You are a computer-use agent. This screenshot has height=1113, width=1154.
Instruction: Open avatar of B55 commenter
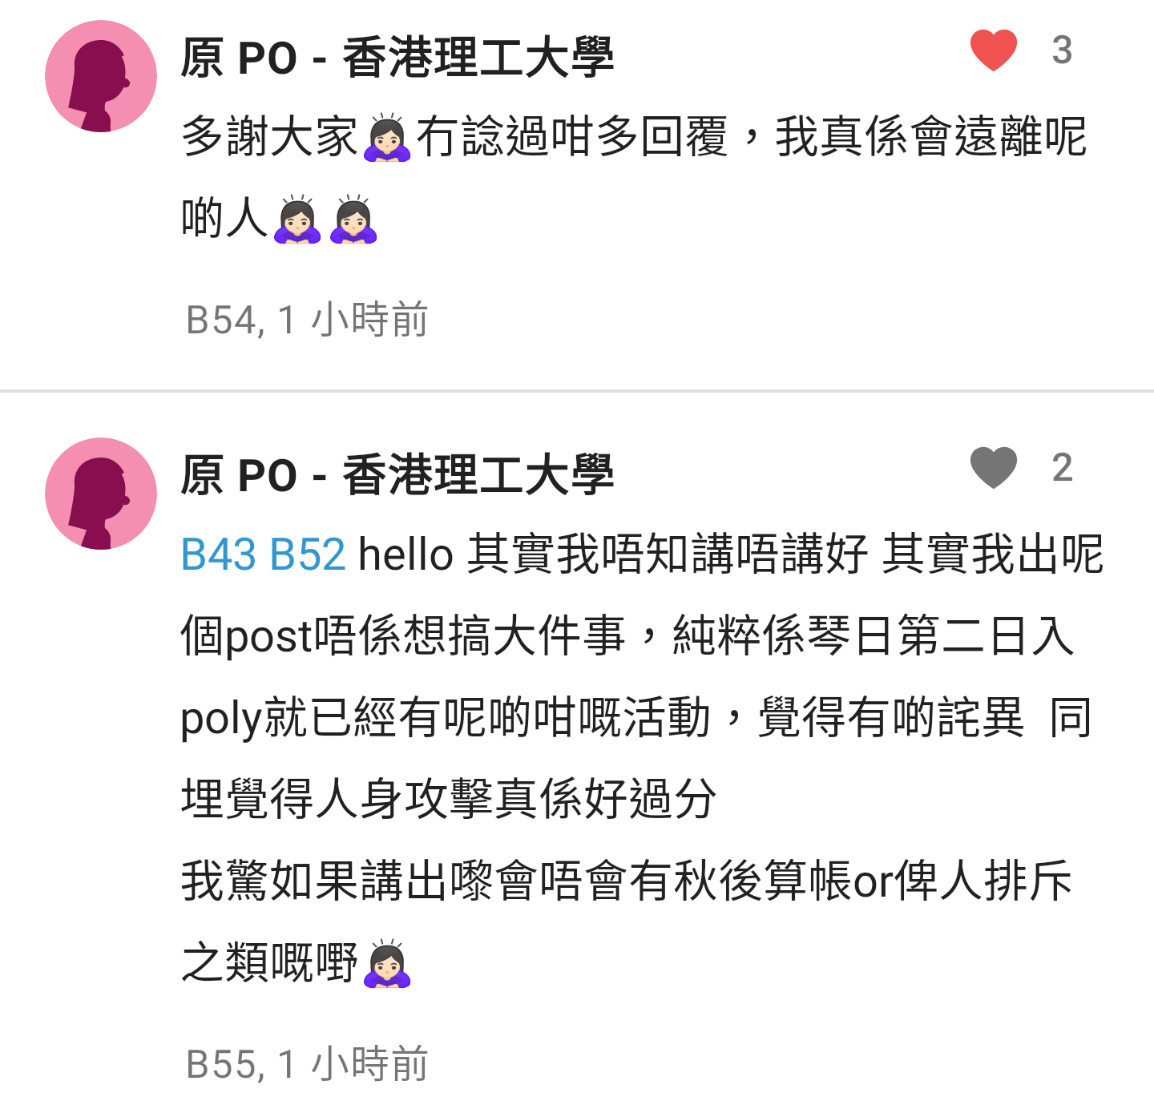(101, 494)
